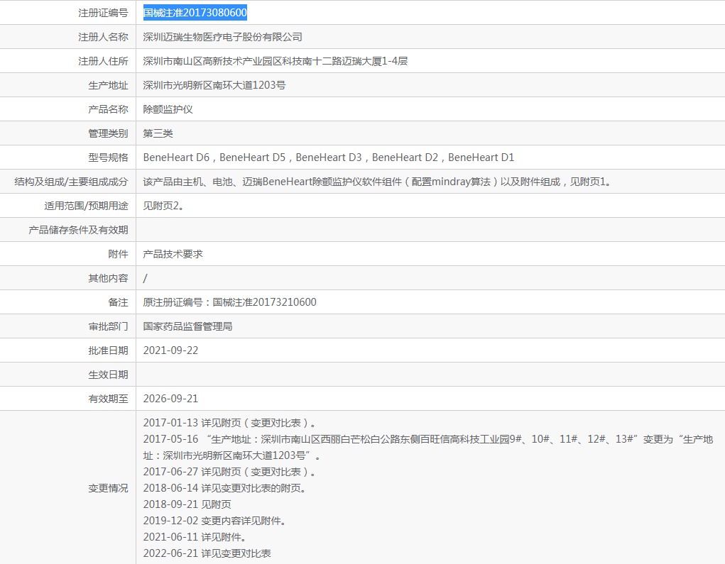The height and width of the screenshot is (564, 725).
Task: Click the 变更情况 label
Action: pyautogui.click(x=108, y=488)
